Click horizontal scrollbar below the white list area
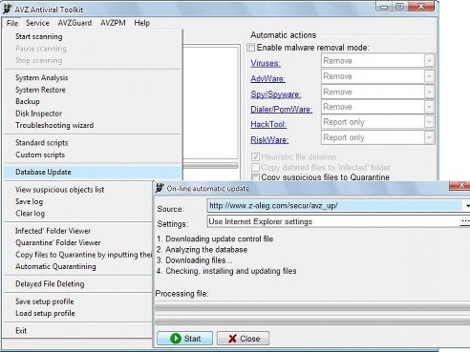This screenshot has height=352, width=470. coord(210,166)
